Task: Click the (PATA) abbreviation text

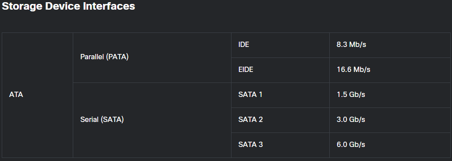Action: (x=117, y=57)
